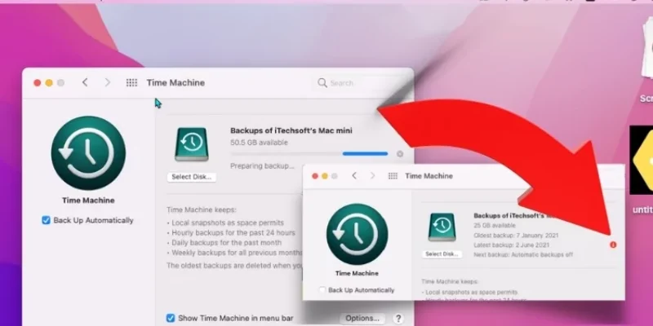Click the forward arrow in the small Time Machine window
This screenshot has height=326, width=653.
(372, 176)
